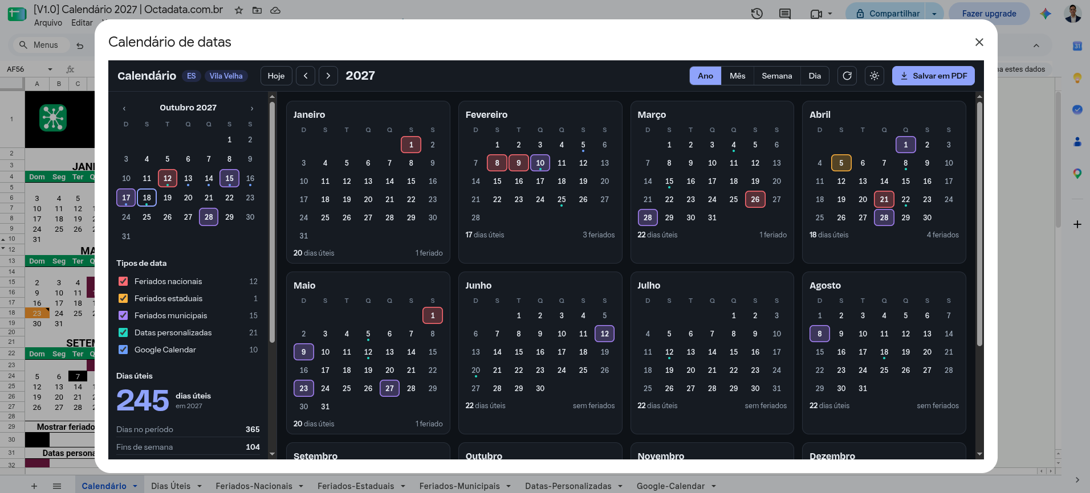
Task: Click the refresh calendar icon
Action: click(847, 76)
